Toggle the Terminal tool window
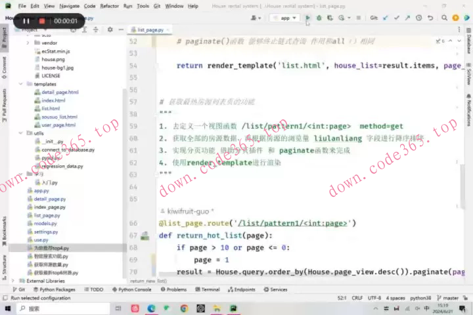The image size is (473, 315). pyautogui.click(x=207, y=289)
